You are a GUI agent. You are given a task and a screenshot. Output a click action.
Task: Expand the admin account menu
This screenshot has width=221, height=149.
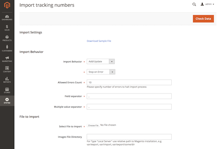[207, 5]
